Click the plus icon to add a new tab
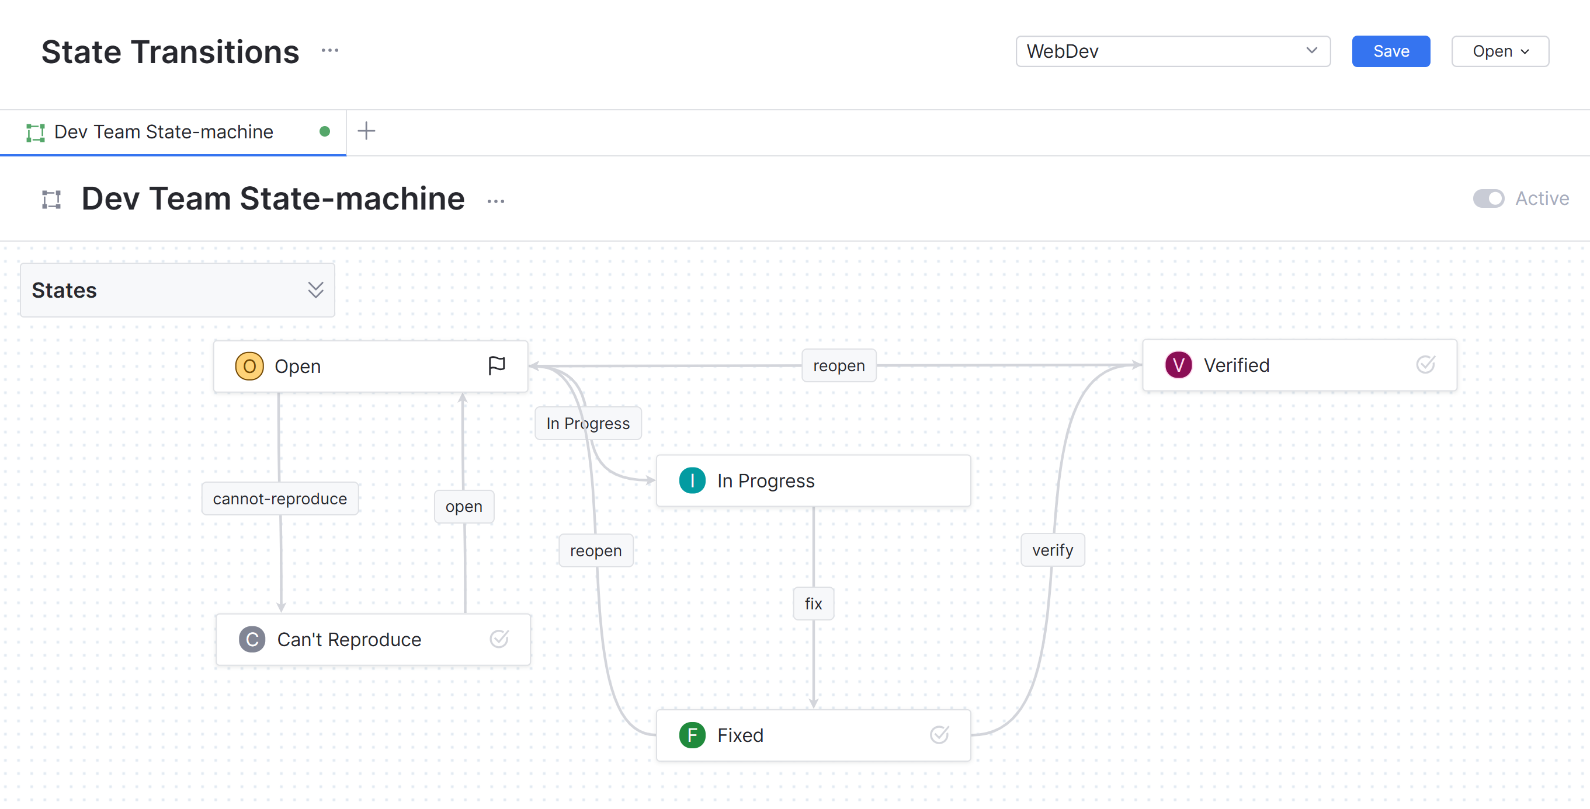This screenshot has width=1590, height=809. (367, 131)
